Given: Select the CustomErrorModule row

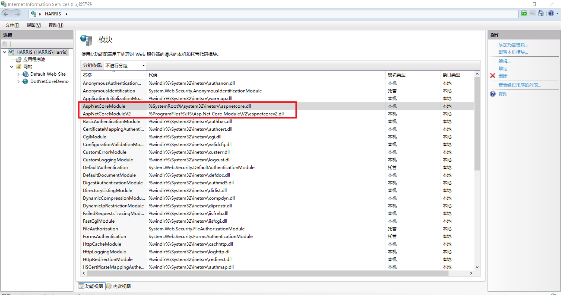Looking at the screenshot, I should tap(277, 152).
